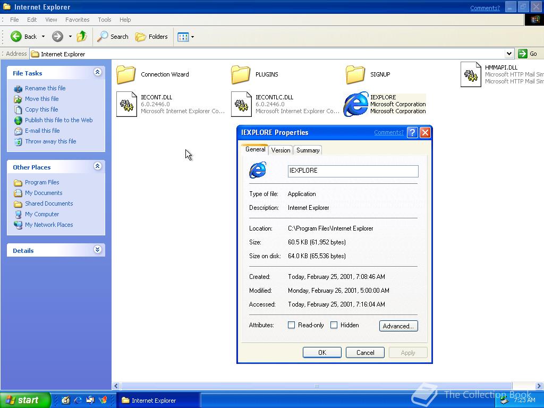Switch to the Version tab
This screenshot has height=408, width=544.
280,150
